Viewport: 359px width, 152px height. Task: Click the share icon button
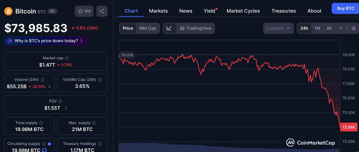coord(102,11)
